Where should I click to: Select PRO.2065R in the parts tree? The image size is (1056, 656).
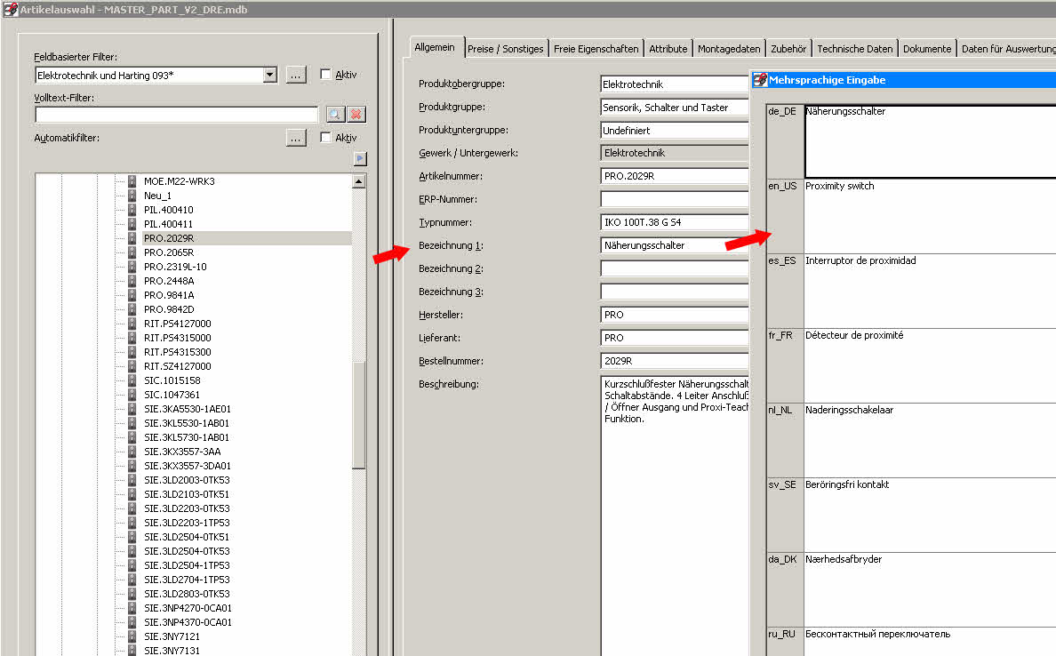pyautogui.click(x=169, y=252)
